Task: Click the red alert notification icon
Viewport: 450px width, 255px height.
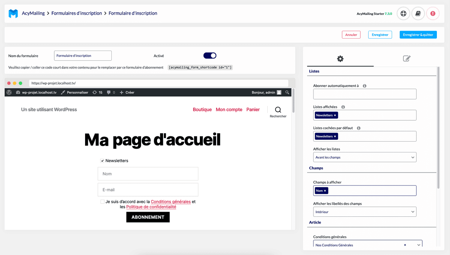Action: point(433,13)
